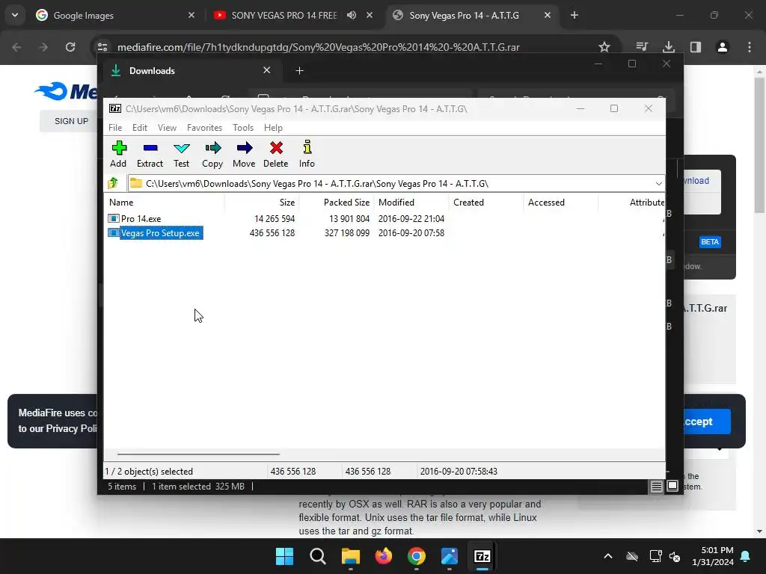This screenshot has width=766, height=574.
Task: Open Chrome media controls icon
Action: pyautogui.click(x=642, y=47)
